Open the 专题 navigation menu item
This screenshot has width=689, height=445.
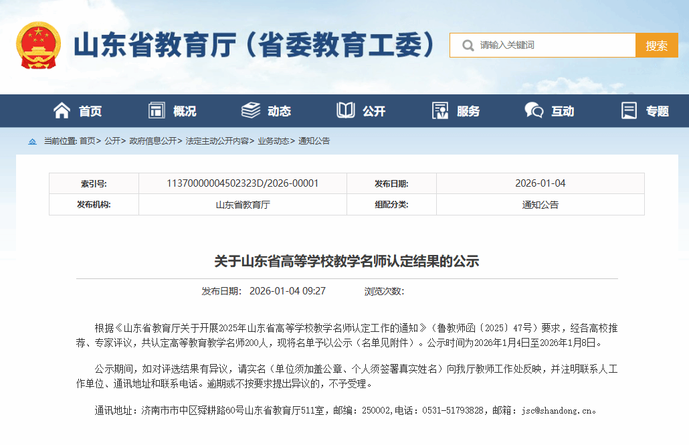[657, 112]
